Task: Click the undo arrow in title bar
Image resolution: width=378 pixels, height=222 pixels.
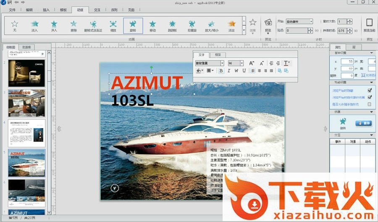Action: [16, 2]
